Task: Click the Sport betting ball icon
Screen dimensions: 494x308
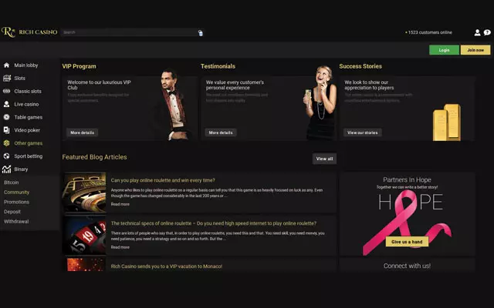Action: 6,156
